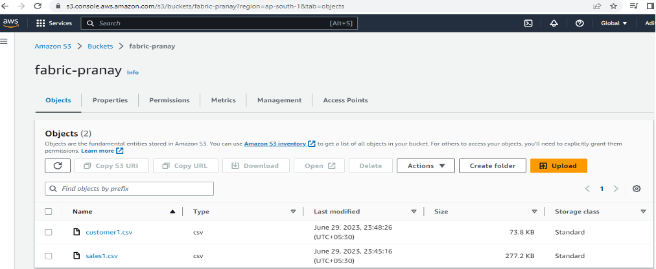This screenshot has height=269, width=656.
Task: Open the Amazon S3 inventory link
Action: tap(279, 144)
